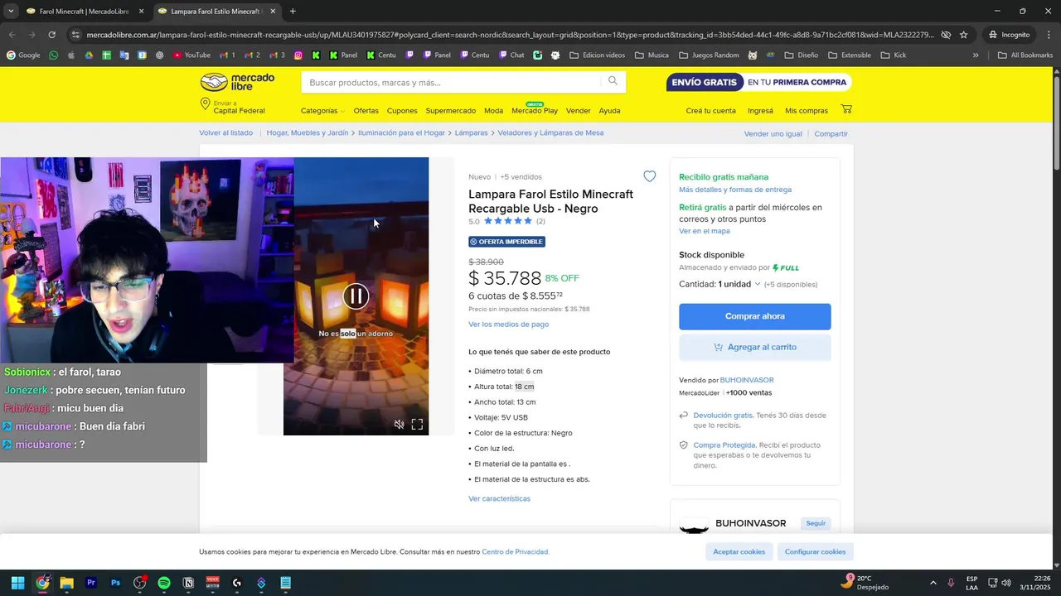This screenshot has height=596, width=1061.
Task: Click Configurar cookies button
Action: [x=815, y=551]
